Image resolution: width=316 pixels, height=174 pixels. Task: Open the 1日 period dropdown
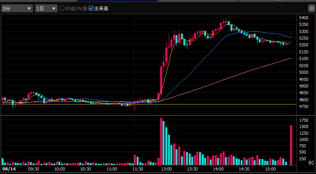(46, 9)
